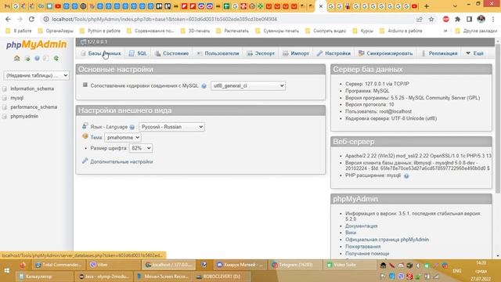501x282 pixels.
Task: Switch to Total Commander in taskbar
Action: point(58,265)
